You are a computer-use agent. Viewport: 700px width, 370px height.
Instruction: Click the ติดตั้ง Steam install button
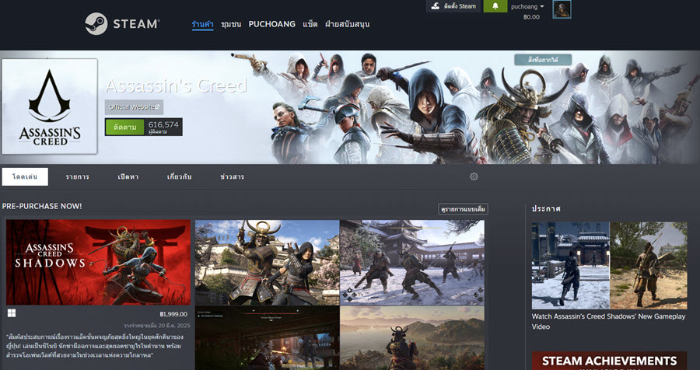(453, 6)
